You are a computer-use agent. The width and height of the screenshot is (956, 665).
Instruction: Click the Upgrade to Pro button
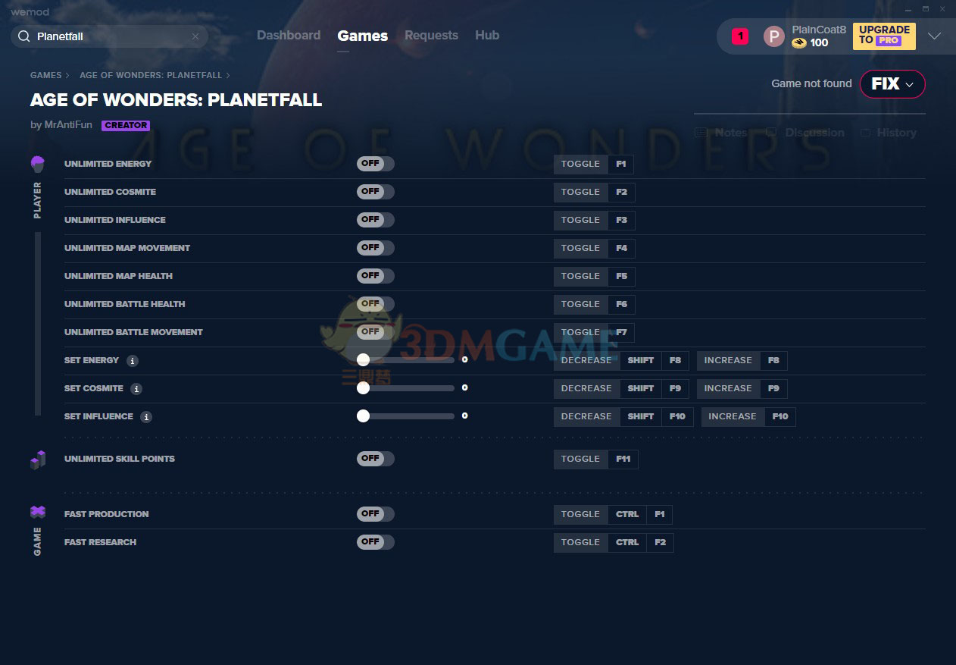pyautogui.click(x=883, y=36)
